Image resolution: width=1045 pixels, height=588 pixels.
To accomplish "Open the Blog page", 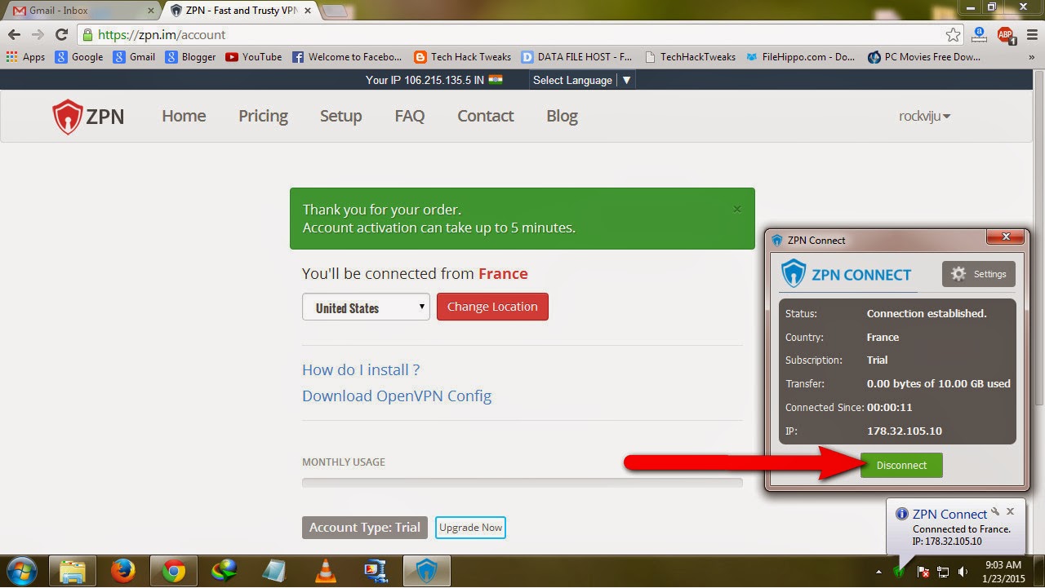I will (x=562, y=117).
